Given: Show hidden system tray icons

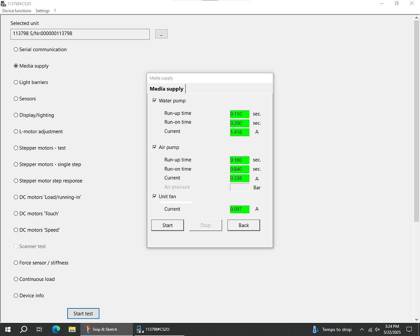Looking at the screenshot, I should click(361, 330).
